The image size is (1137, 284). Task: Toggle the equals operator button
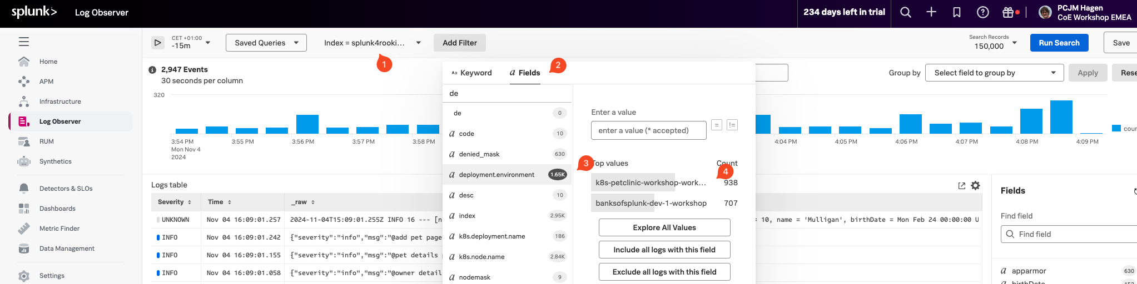pos(717,125)
